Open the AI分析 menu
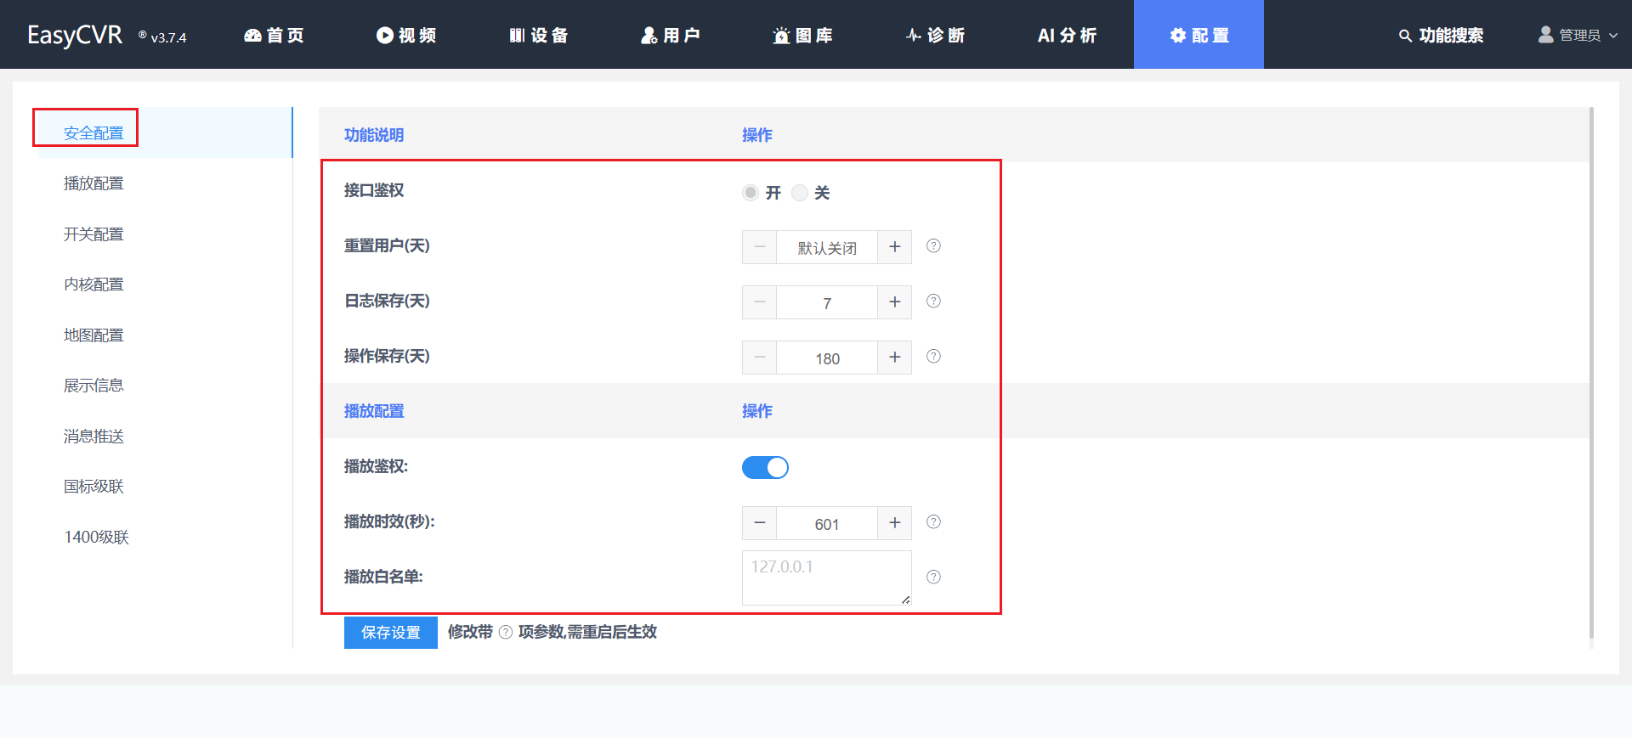Image resolution: width=1632 pixels, height=738 pixels. (1067, 36)
